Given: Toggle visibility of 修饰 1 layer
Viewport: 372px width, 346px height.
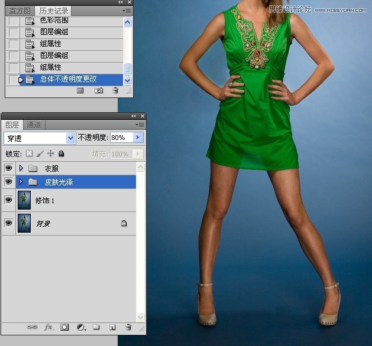Looking at the screenshot, I should click(x=8, y=200).
